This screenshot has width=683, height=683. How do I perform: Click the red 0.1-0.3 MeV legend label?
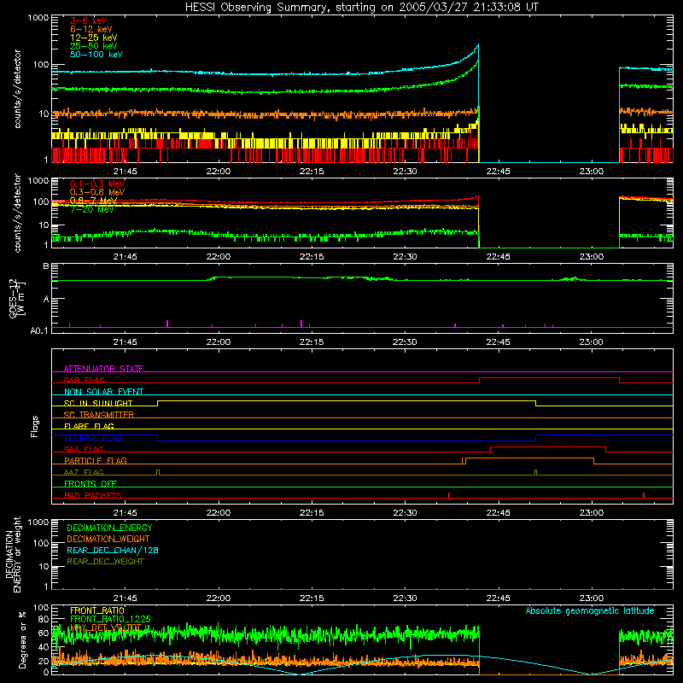(97, 184)
